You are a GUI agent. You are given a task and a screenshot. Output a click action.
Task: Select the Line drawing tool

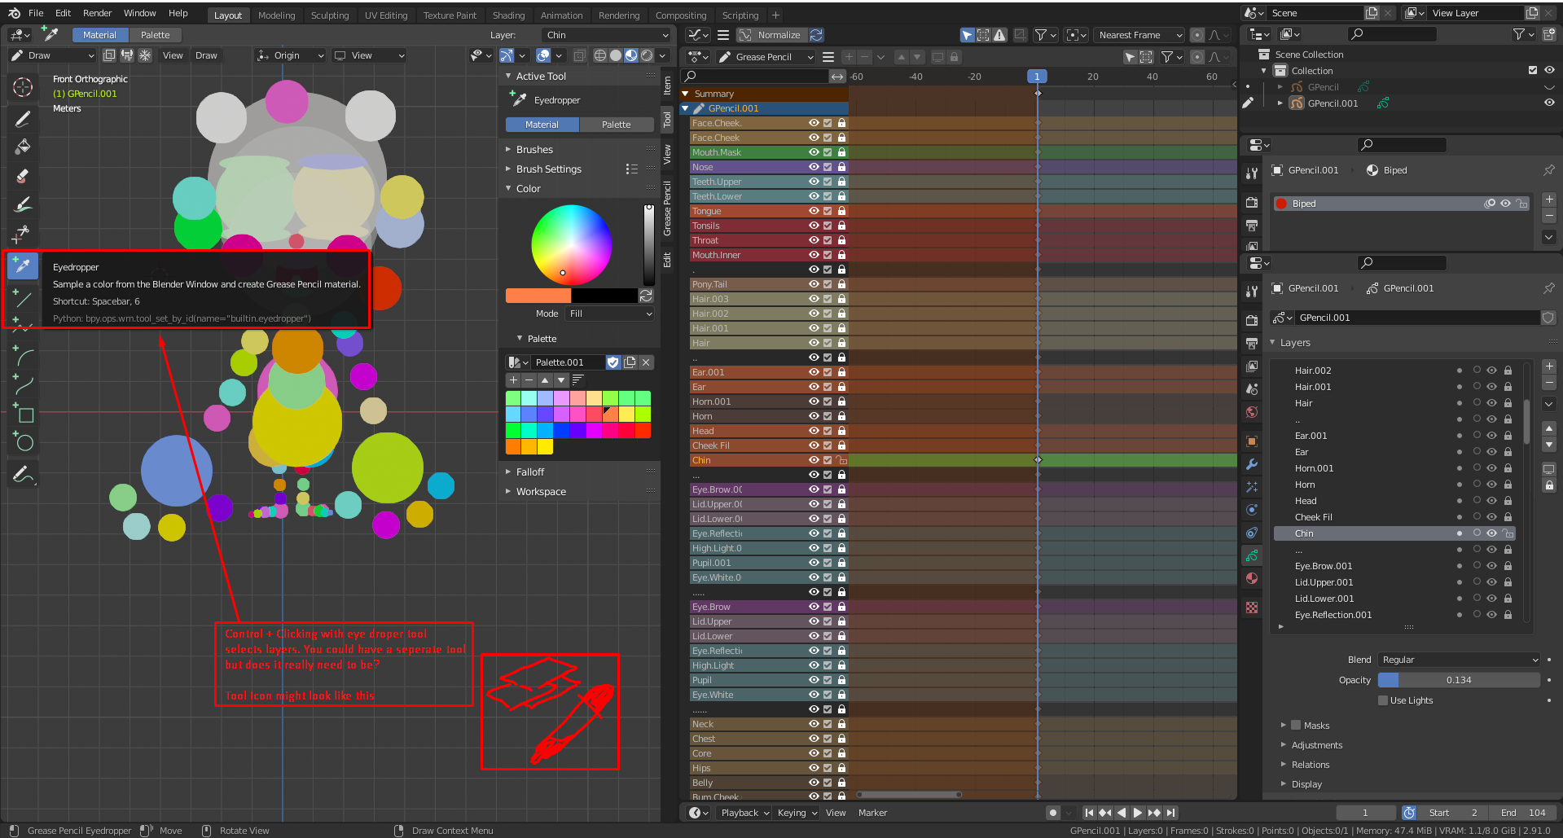23,298
